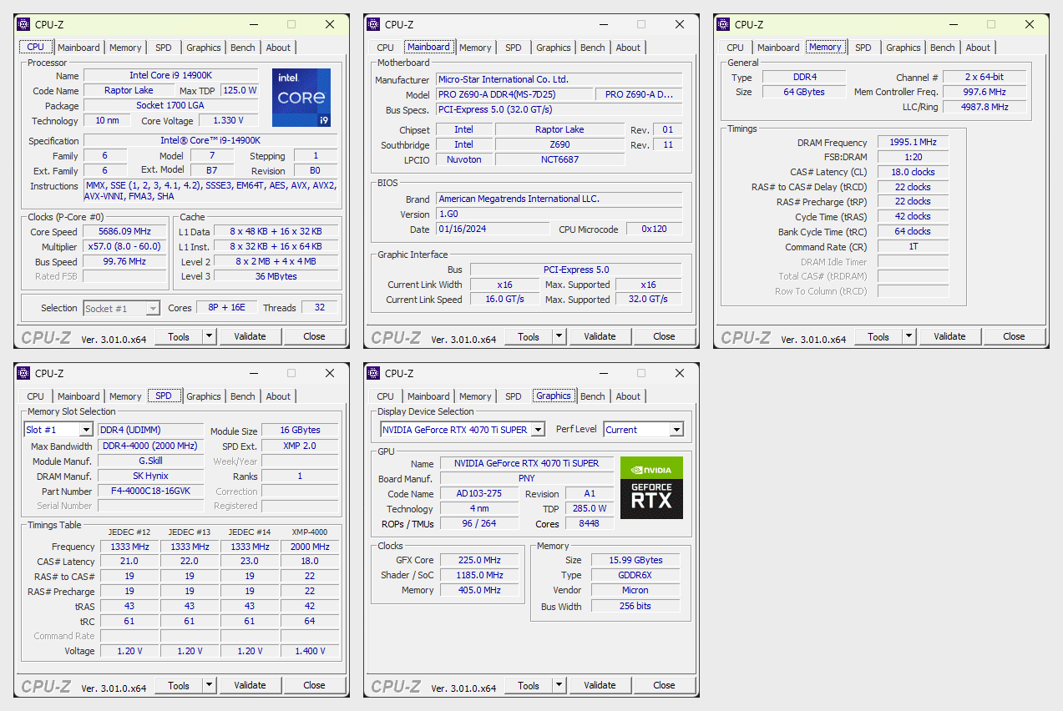Click the DRAM Frequency value 1995.1 MHz

(913, 143)
